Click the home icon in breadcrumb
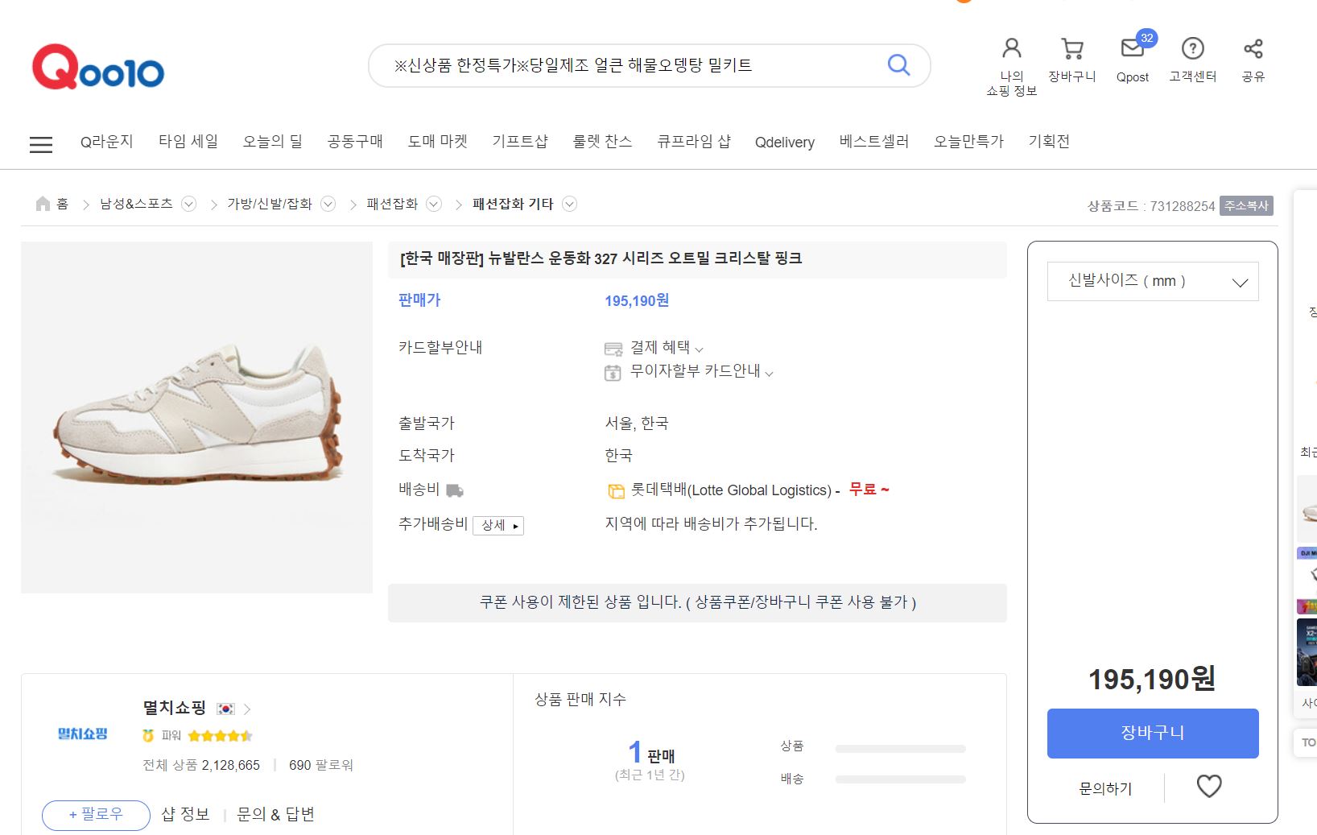The width and height of the screenshot is (1317, 835). tap(43, 204)
